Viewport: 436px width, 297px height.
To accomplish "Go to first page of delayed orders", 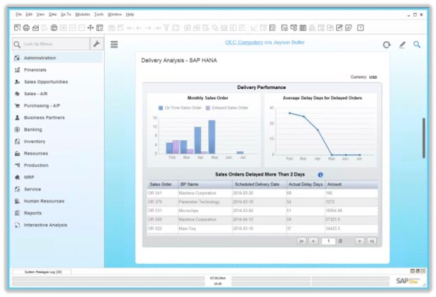I will 301,241.
